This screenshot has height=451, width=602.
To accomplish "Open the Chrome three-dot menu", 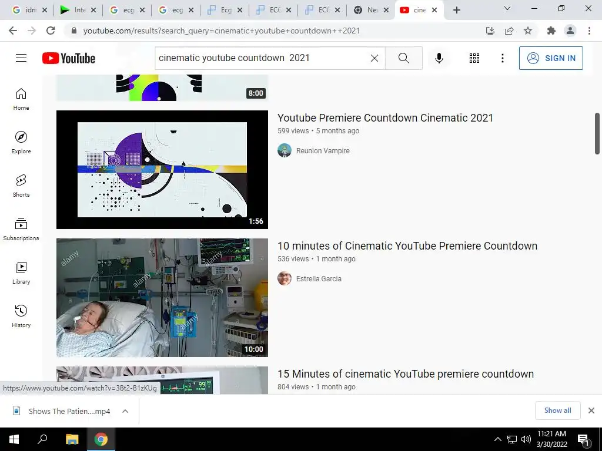I will click(x=589, y=31).
